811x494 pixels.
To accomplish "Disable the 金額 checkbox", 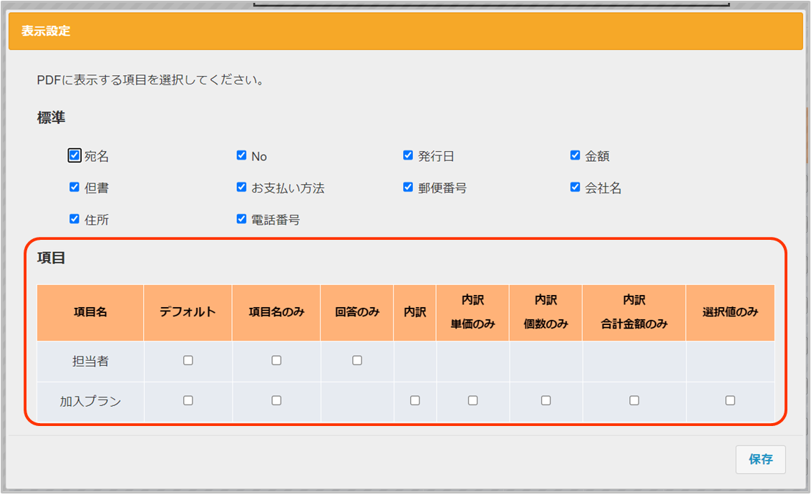I will pyautogui.click(x=575, y=155).
